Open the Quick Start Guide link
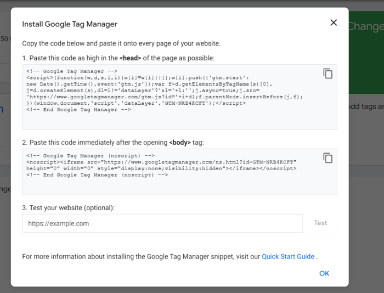The image size is (384, 293). coord(288,256)
